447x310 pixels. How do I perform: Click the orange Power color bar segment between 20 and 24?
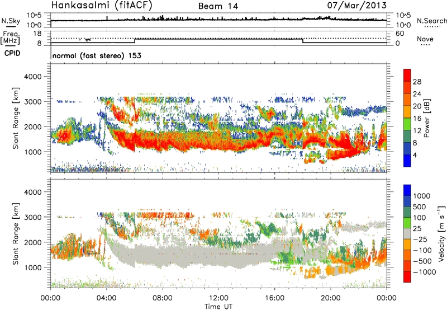pyautogui.click(x=407, y=100)
